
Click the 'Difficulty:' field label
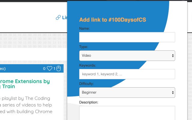tap(86, 84)
